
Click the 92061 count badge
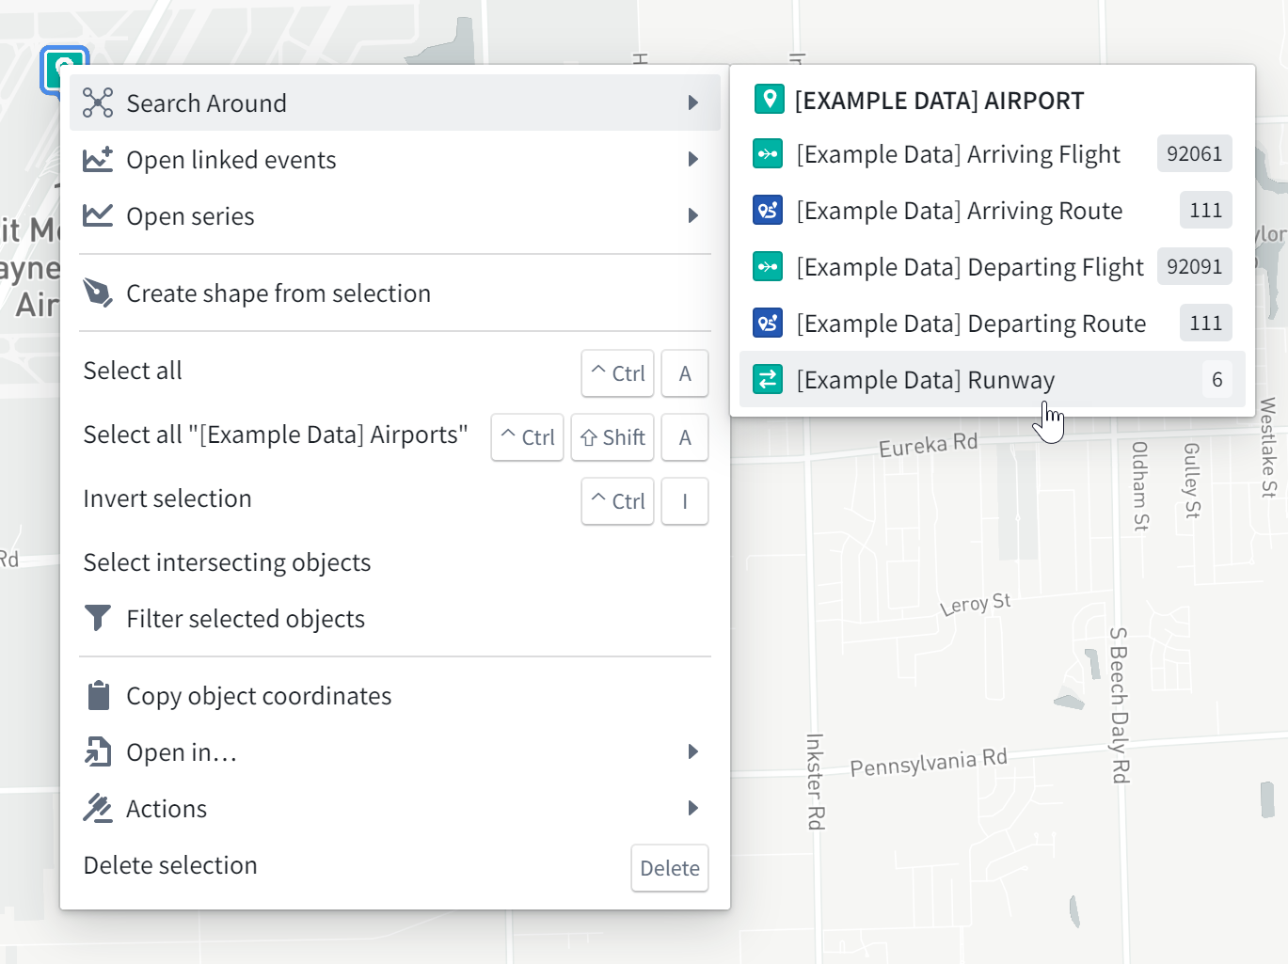click(x=1195, y=153)
